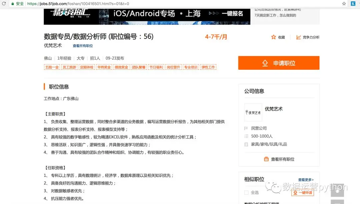Click the 大专 education text
The width and height of the screenshot is (360, 204).
[81, 58]
